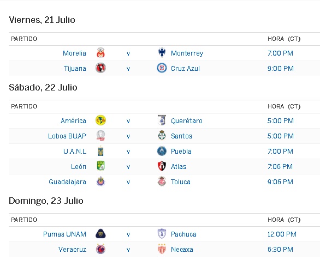Click the Monterrey club logo
The width and height of the screenshot is (320, 260).
click(162, 53)
